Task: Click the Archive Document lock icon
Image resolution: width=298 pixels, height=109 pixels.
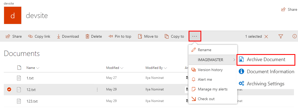Action: pyautogui.click(x=241, y=59)
